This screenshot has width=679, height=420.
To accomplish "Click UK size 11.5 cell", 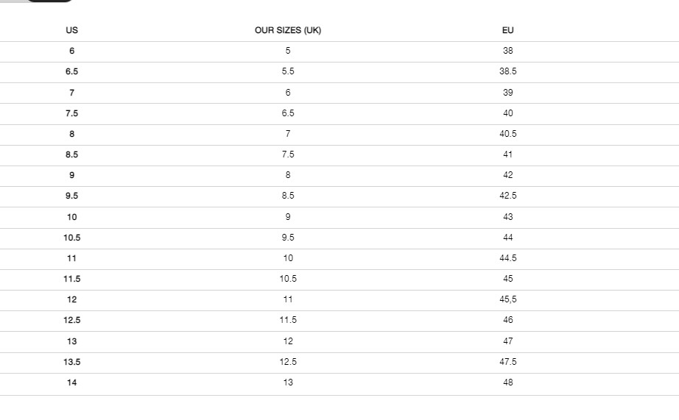I will click(x=288, y=320).
